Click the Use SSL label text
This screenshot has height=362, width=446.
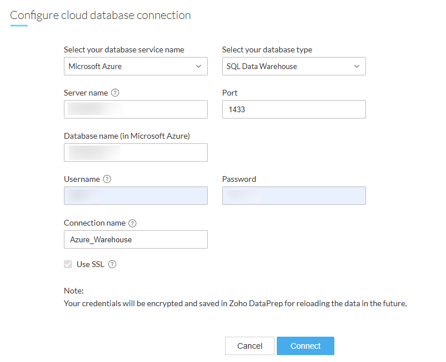[x=91, y=265]
